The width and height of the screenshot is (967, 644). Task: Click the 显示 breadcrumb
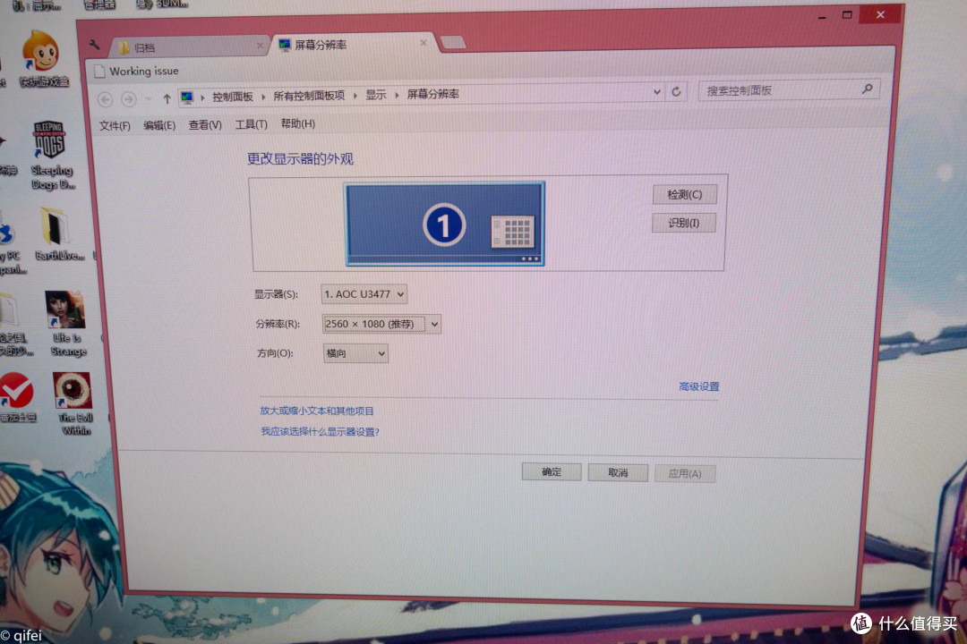[x=375, y=94]
